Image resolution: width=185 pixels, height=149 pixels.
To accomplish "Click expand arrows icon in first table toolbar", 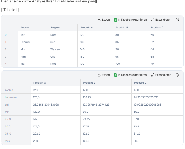I will [153, 20].
